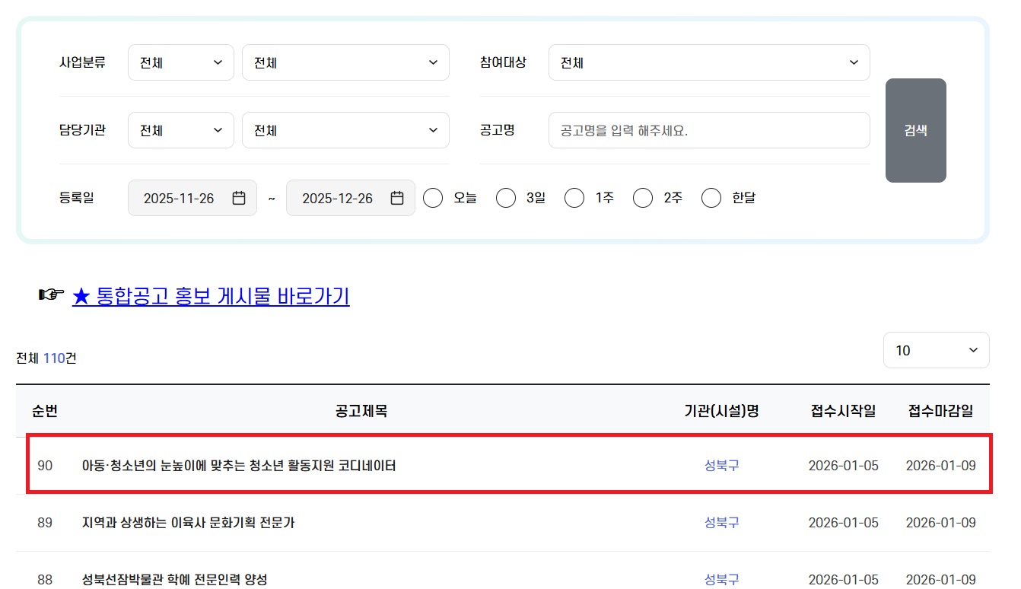
Task: Click the 검색 search button
Action: click(915, 130)
